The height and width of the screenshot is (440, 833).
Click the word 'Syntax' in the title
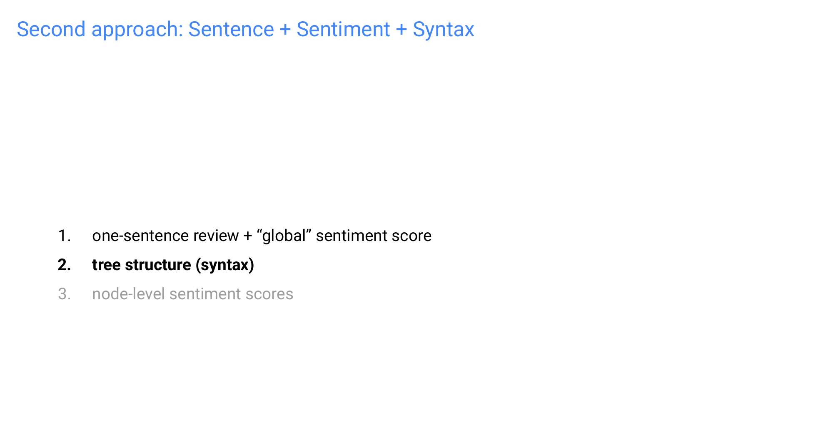(443, 30)
